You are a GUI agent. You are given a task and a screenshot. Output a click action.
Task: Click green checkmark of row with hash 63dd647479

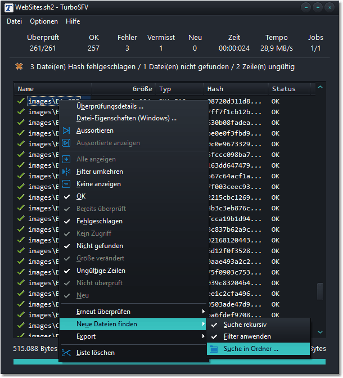click(21, 165)
